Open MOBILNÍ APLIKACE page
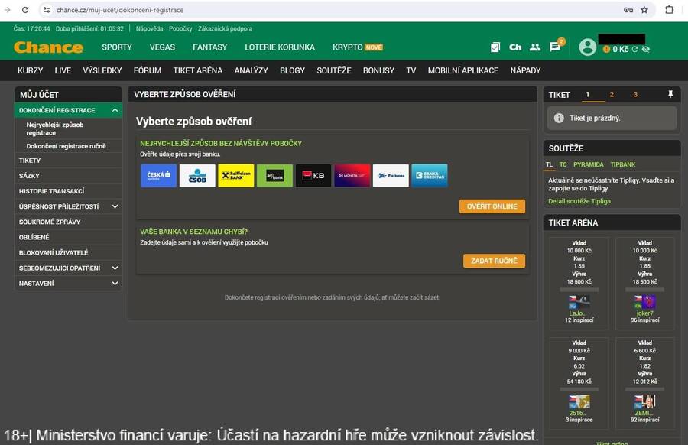This screenshot has width=688, height=445. point(463,70)
